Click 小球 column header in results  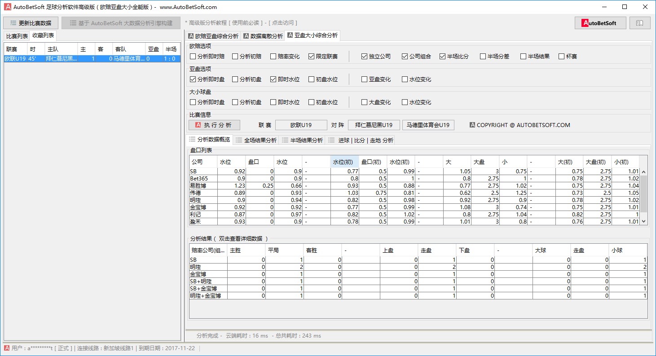[x=628, y=250]
